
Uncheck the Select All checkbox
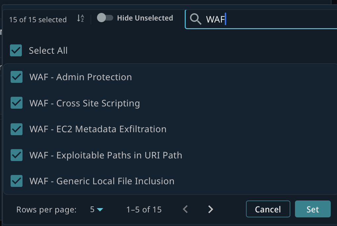click(x=16, y=50)
